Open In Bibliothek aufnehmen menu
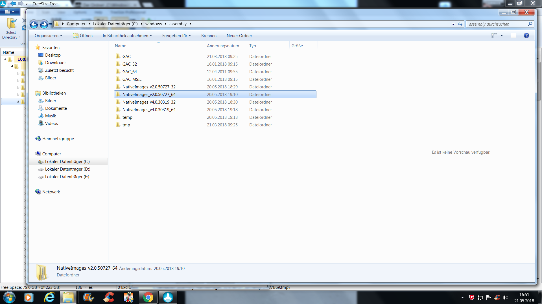The image size is (542, 304). 127,36
